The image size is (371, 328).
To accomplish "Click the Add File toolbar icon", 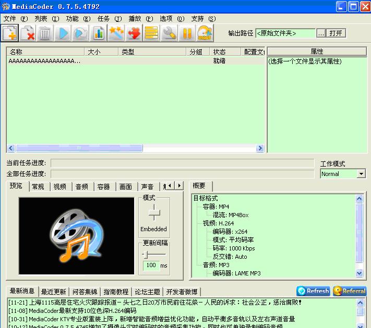I will (10, 33).
